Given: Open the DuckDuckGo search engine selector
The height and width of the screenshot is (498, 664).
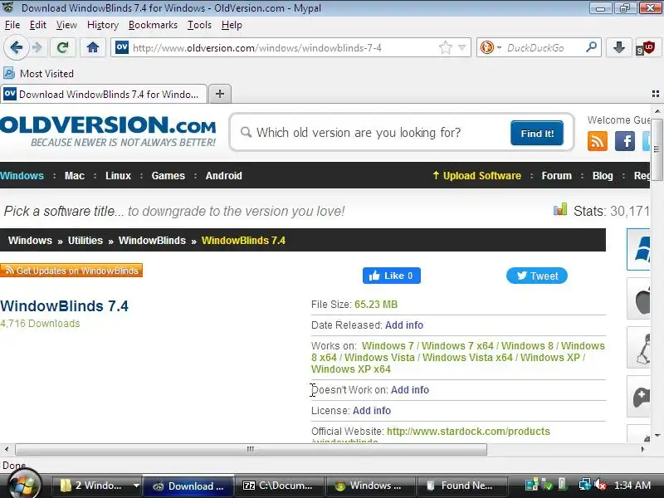Looking at the screenshot, I should coord(491,47).
